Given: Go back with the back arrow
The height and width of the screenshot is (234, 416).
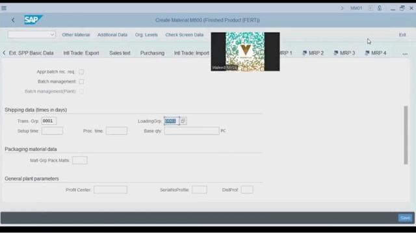Looking at the screenshot, I should [x=13, y=20].
